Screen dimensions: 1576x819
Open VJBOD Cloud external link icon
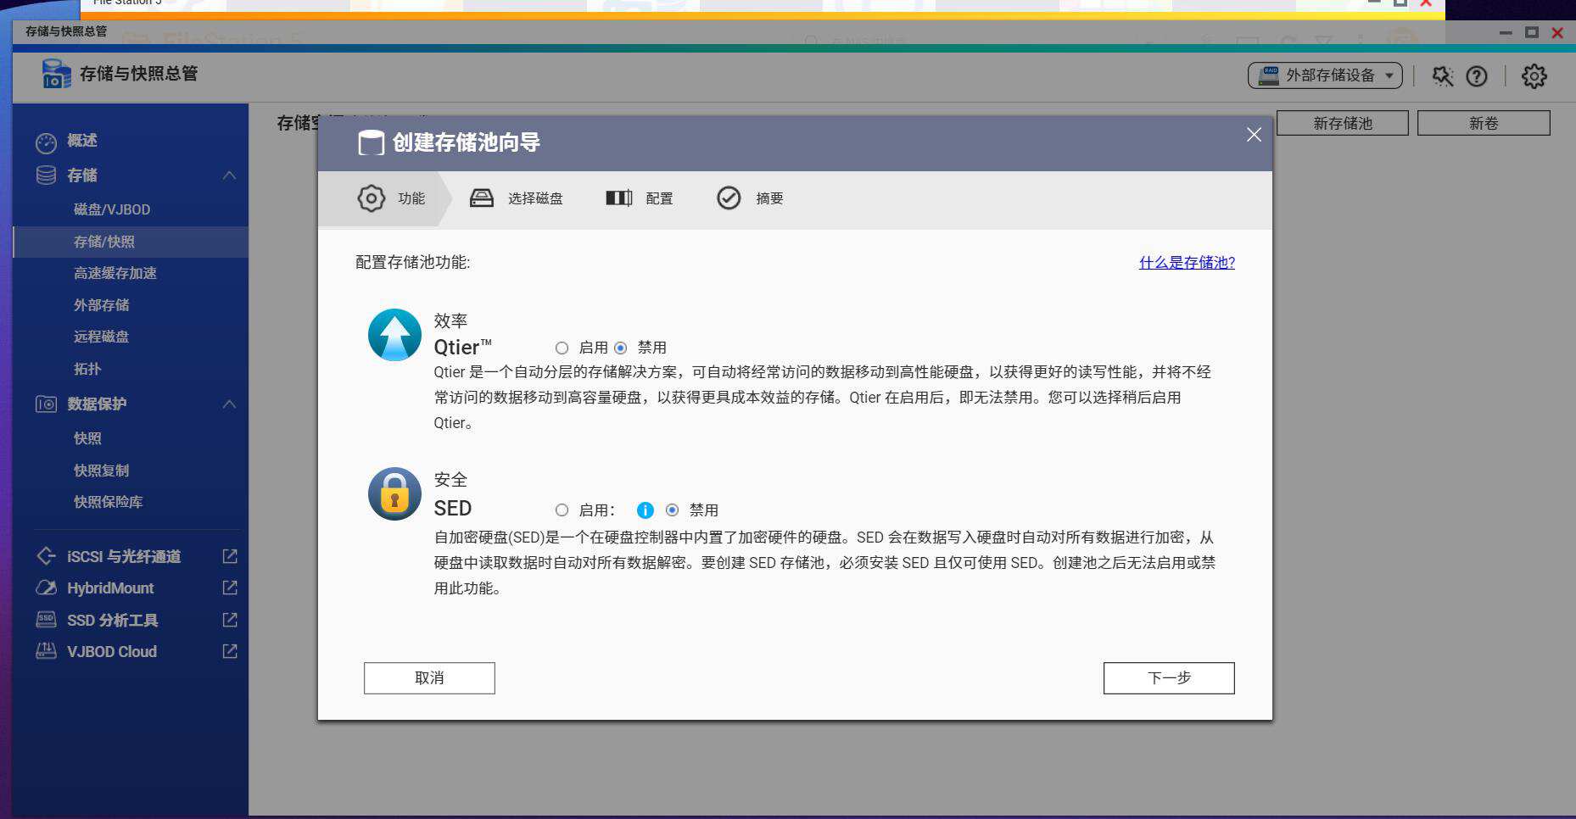click(x=230, y=651)
